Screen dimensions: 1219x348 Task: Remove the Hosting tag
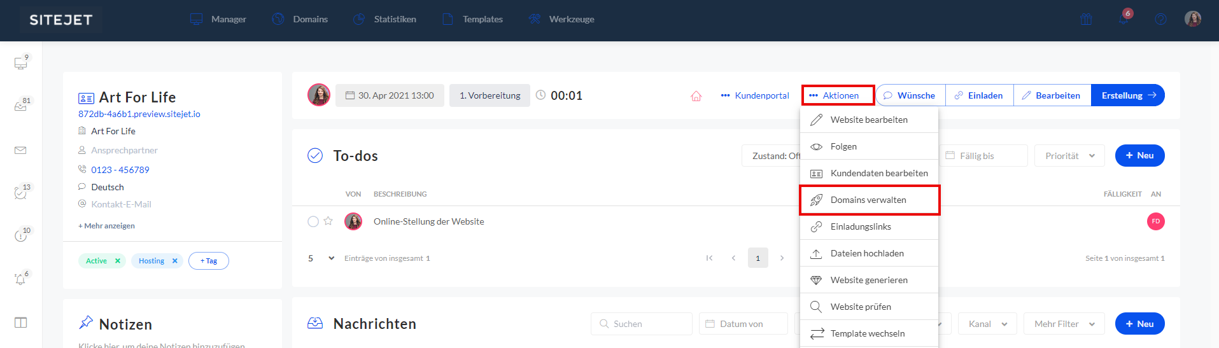click(175, 261)
